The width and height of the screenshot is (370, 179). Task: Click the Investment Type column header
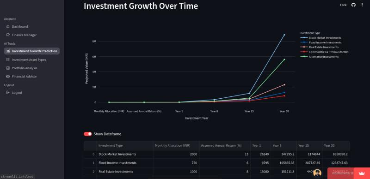[x=124, y=146]
